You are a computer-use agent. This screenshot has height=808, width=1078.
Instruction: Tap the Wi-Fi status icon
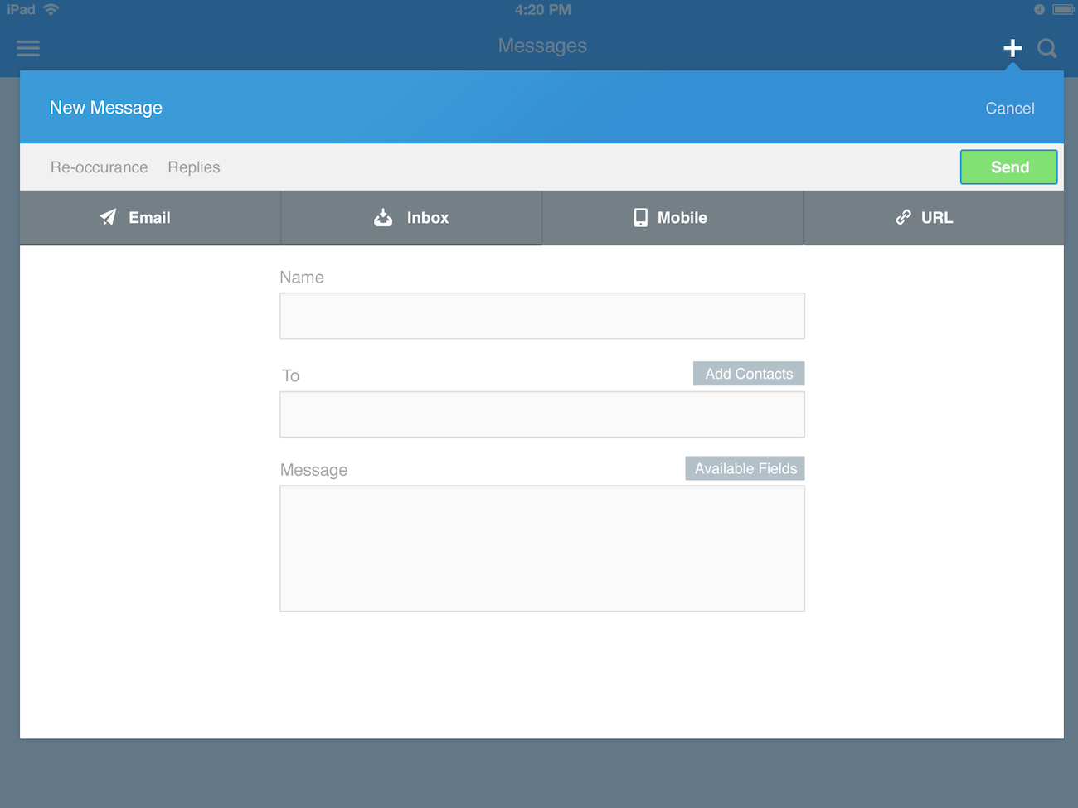pos(51,10)
